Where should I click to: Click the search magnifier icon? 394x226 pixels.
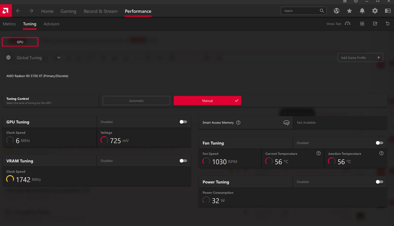pos(322,11)
